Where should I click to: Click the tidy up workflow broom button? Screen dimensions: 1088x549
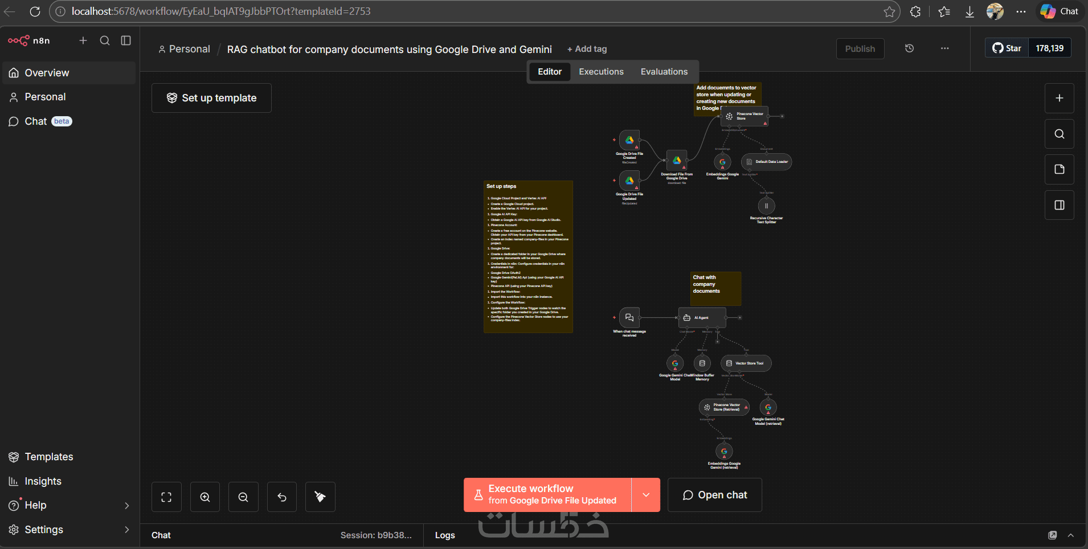click(x=320, y=497)
